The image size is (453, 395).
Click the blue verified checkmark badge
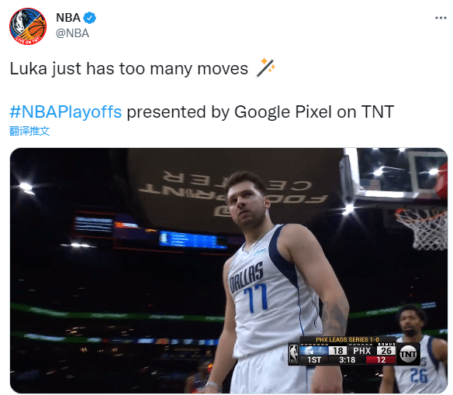pos(89,18)
